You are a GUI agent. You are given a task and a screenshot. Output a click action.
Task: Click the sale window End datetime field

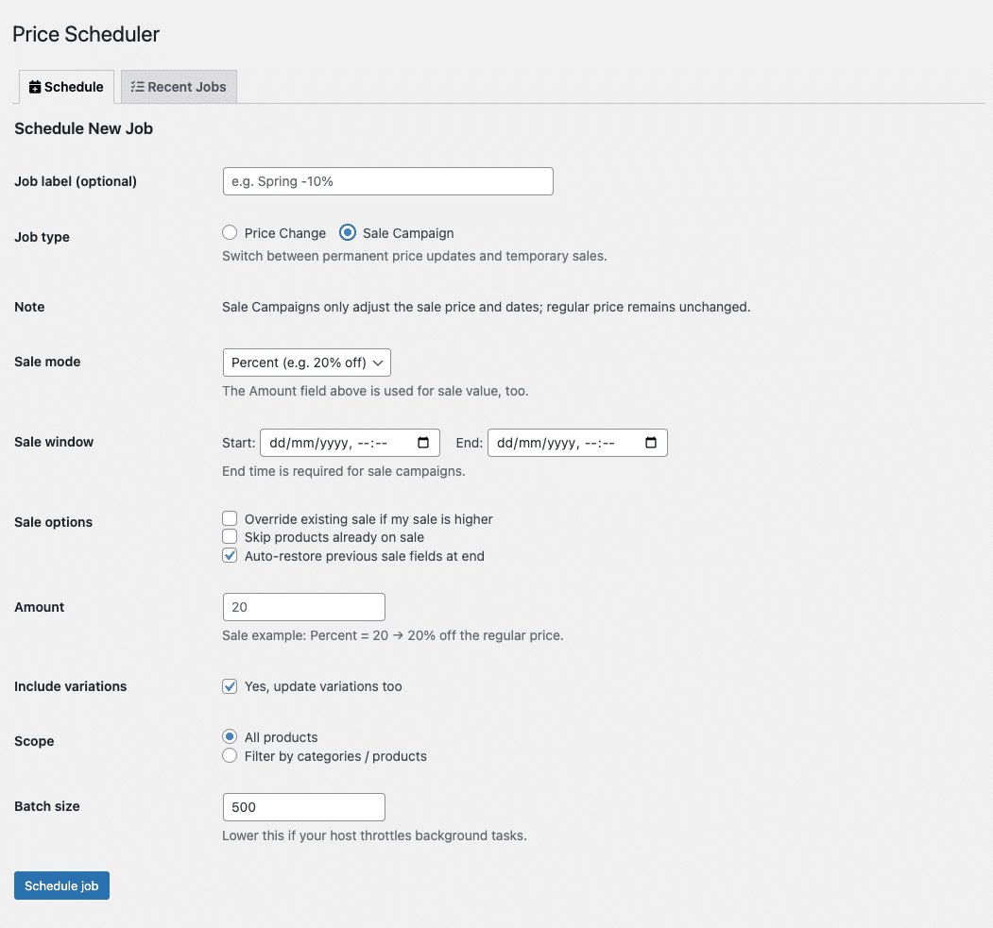click(562, 443)
